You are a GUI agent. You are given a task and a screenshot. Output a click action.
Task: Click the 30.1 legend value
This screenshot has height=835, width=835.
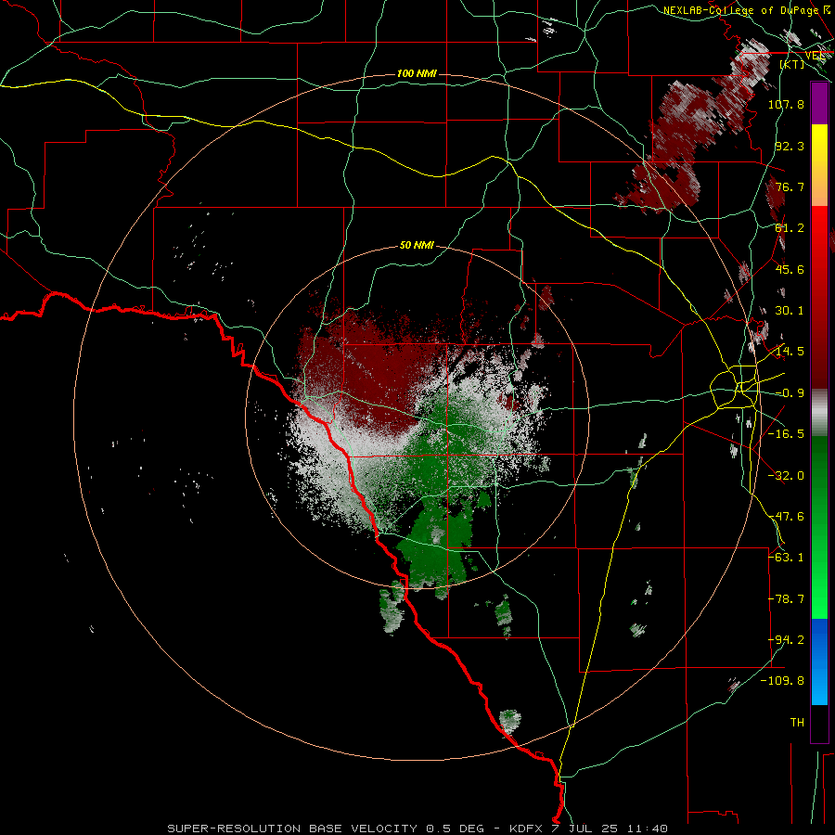790,311
